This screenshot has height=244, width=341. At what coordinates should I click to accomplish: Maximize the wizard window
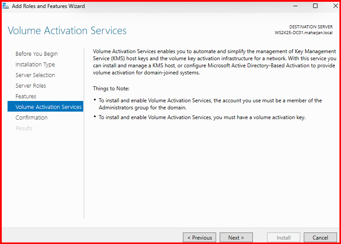tap(315, 6)
